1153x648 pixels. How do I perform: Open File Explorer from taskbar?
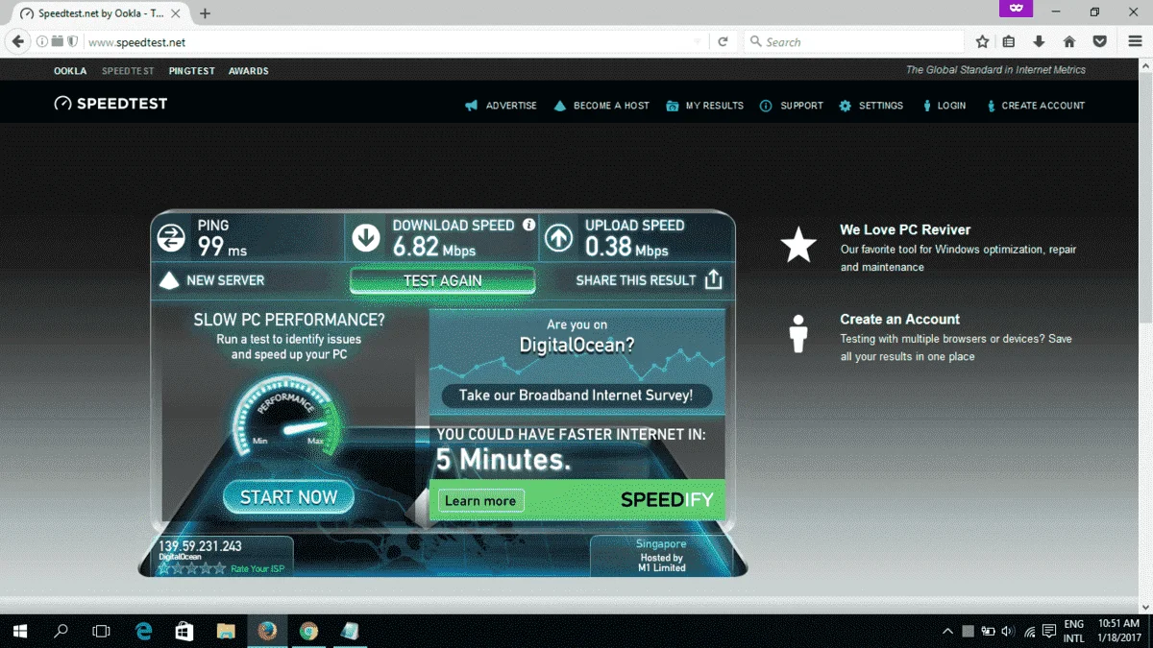226,631
